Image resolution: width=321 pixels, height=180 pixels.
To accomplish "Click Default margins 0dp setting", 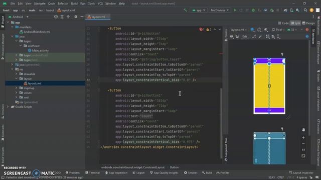I will coord(245,36).
